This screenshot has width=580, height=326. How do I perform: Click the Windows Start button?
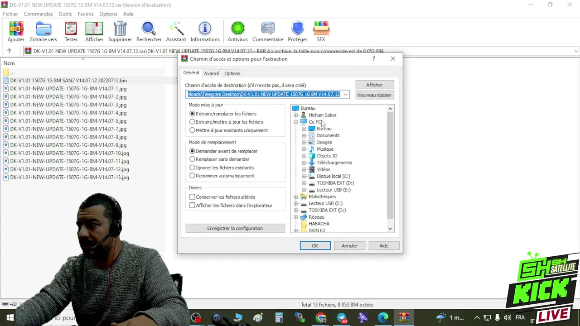[x=10, y=318]
